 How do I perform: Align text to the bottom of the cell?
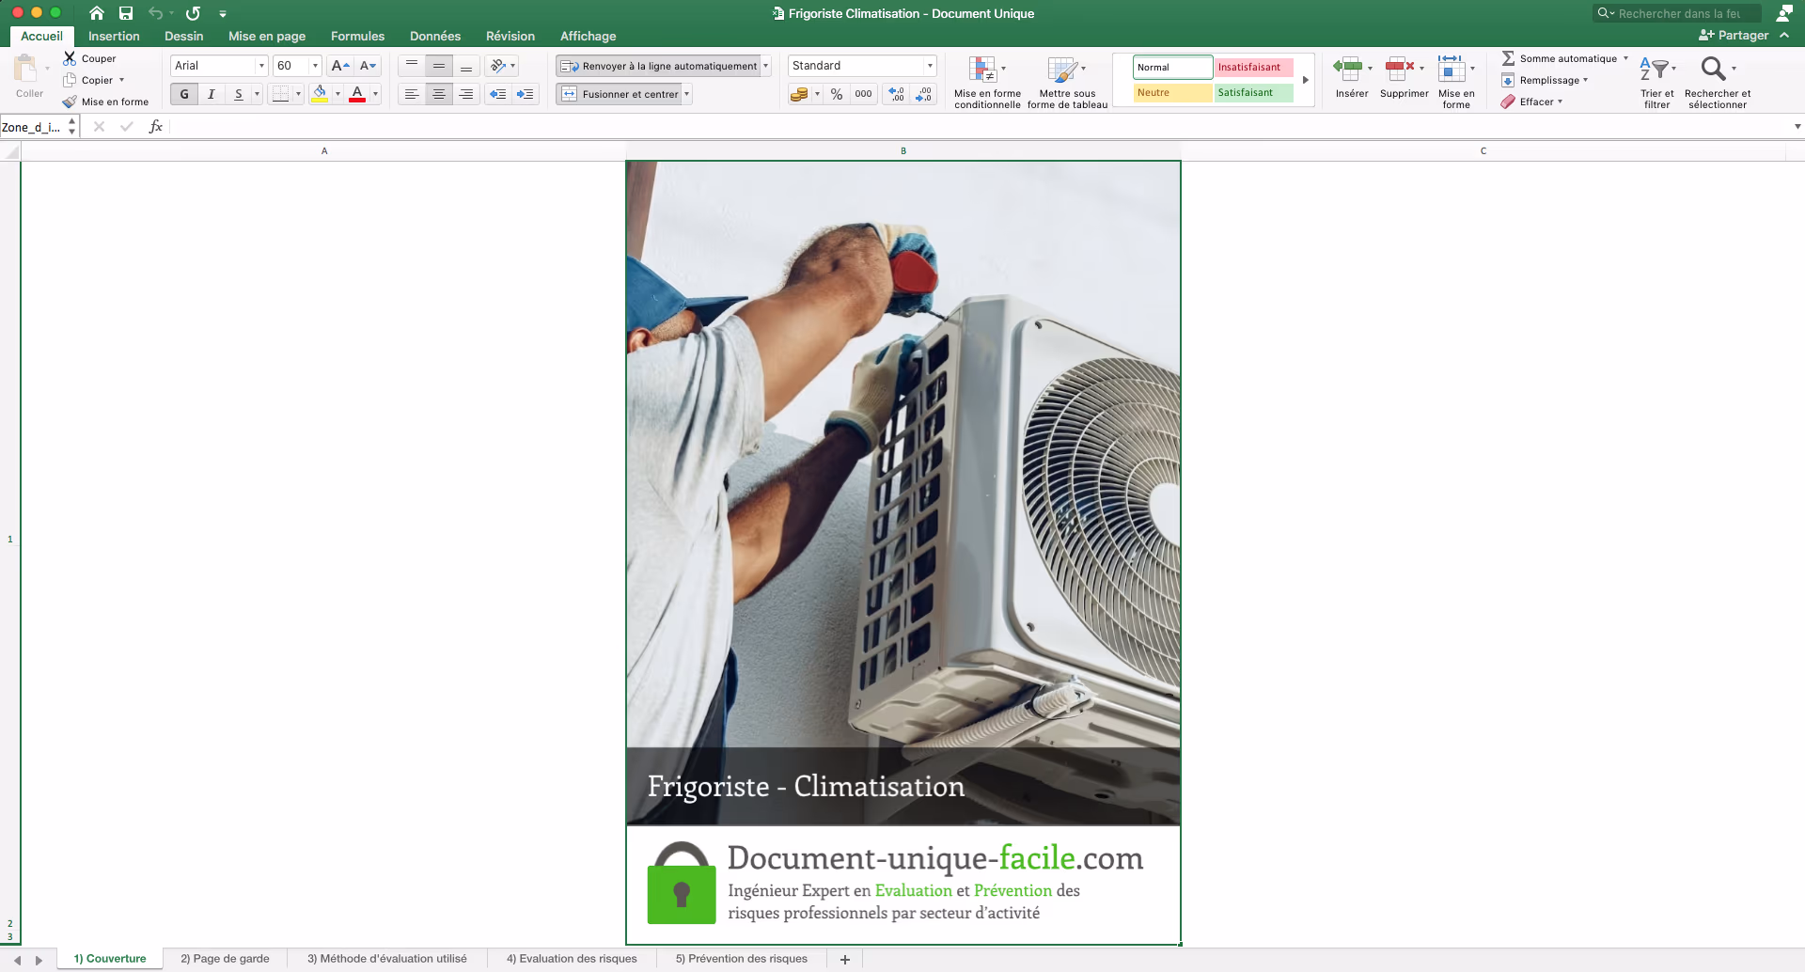click(x=466, y=66)
